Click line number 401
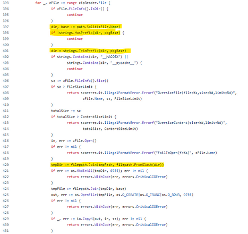Image resolution: width=248 pixels, height=234 pixels. pos(6,51)
